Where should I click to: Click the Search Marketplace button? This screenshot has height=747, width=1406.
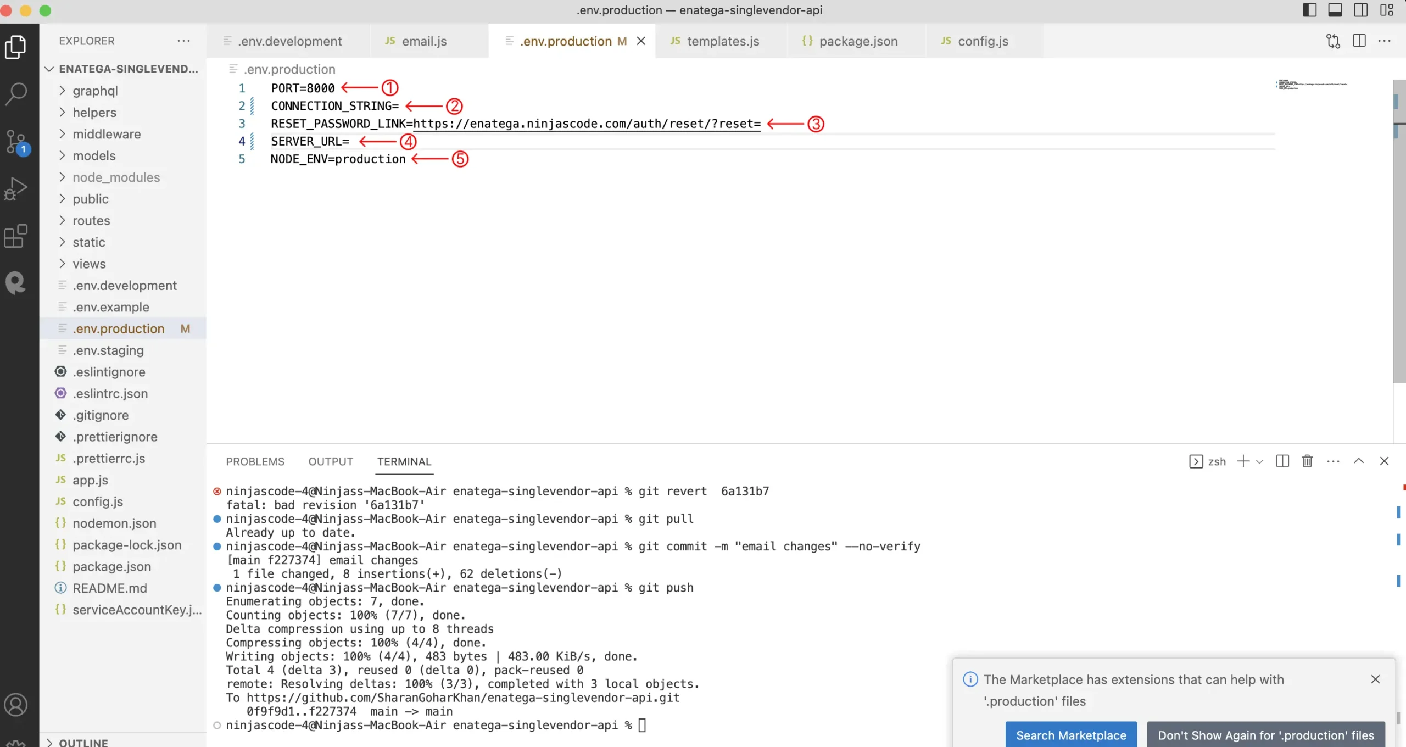[1070, 735]
